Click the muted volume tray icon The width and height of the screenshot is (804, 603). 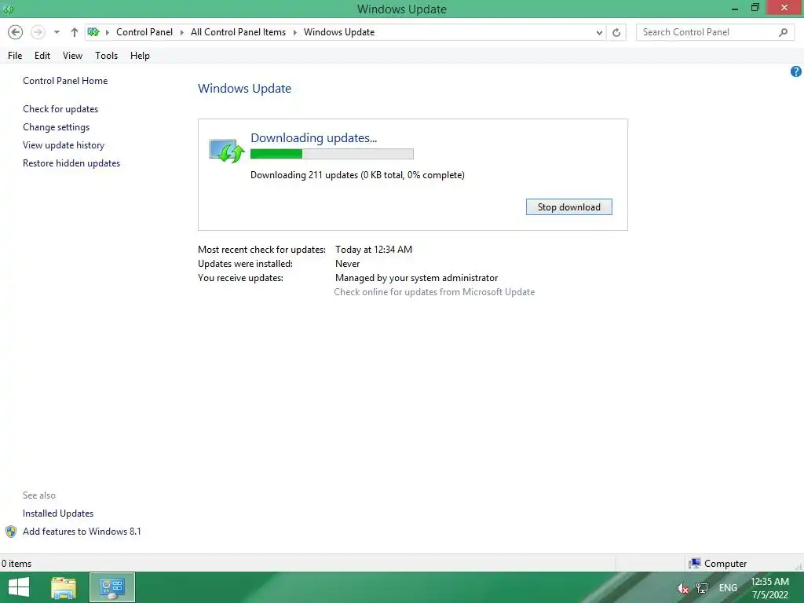pyautogui.click(x=682, y=588)
